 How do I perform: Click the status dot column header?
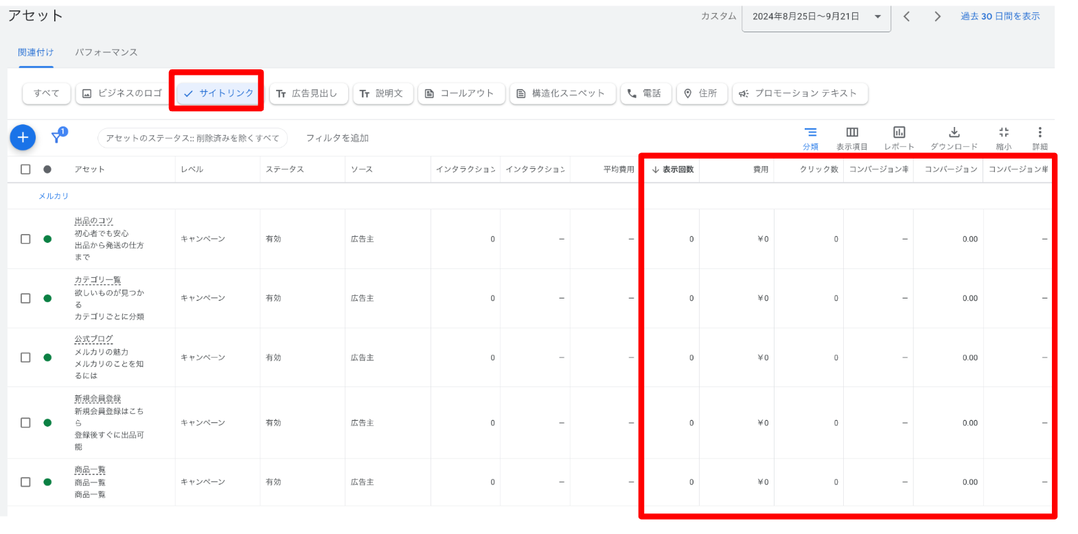tap(47, 169)
